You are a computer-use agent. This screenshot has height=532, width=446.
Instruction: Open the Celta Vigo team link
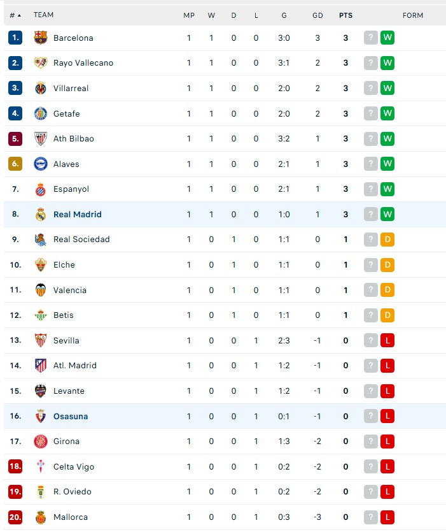click(74, 467)
